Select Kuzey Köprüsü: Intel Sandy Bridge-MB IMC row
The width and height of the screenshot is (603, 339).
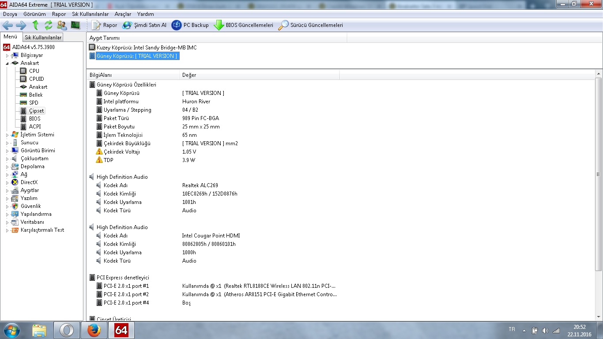click(x=143, y=47)
